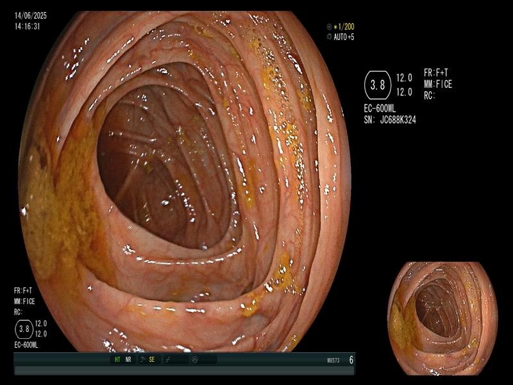Click the MM:FICE label at lower left
The height and width of the screenshot is (385, 513).
pyautogui.click(x=24, y=301)
